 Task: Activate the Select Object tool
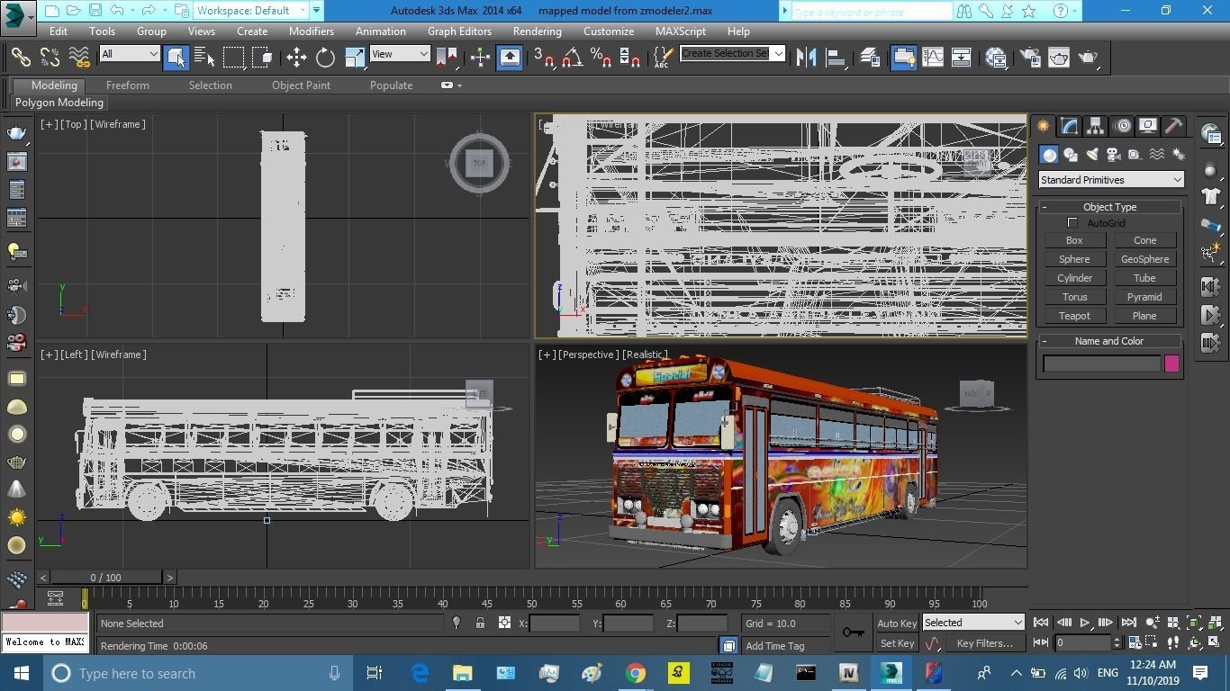pos(176,58)
